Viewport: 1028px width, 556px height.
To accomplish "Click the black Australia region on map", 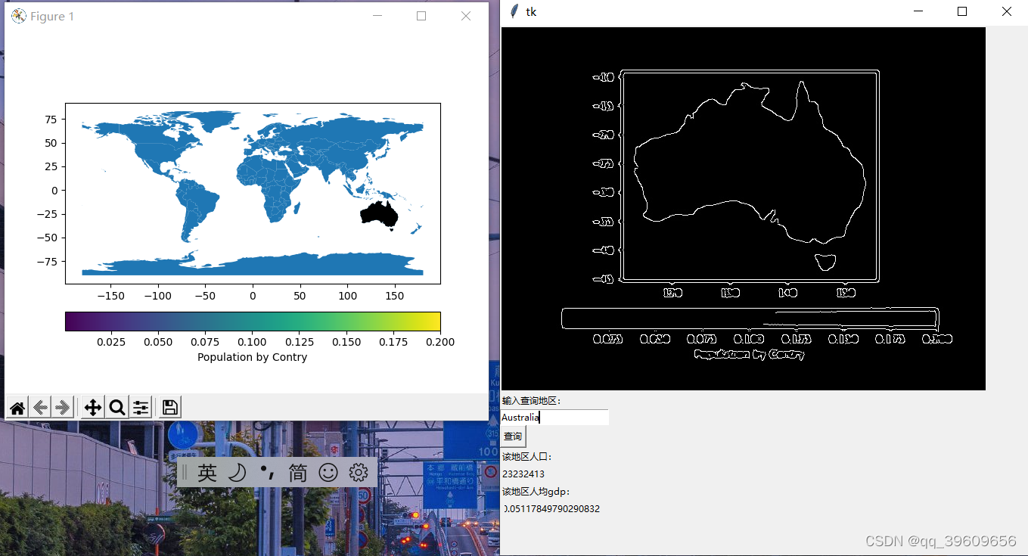I will pyautogui.click(x=380, y=215).
